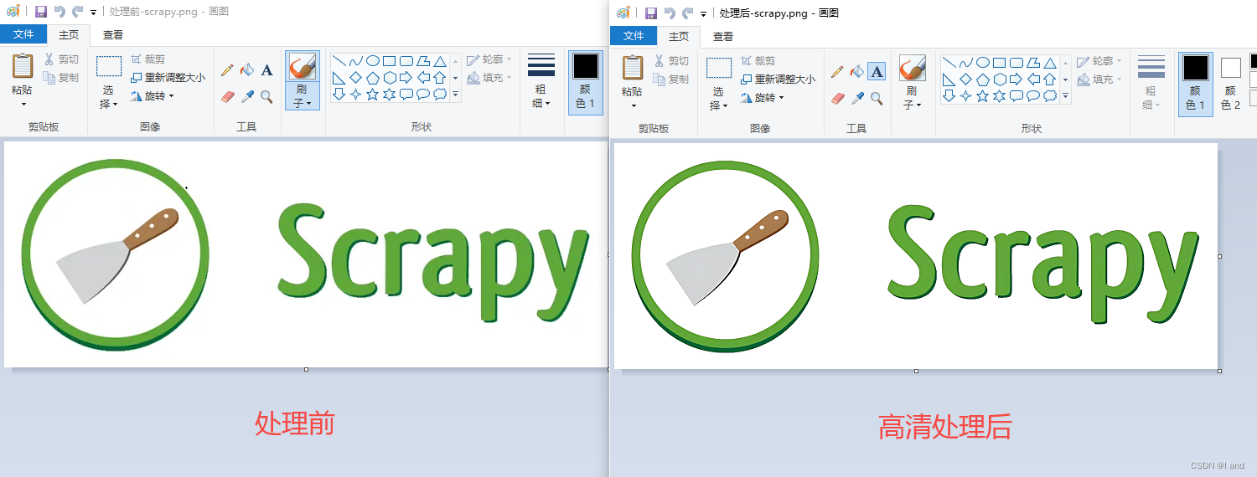
Task: Select the Color picker in the 处理前 window
Action: point(246,97)
